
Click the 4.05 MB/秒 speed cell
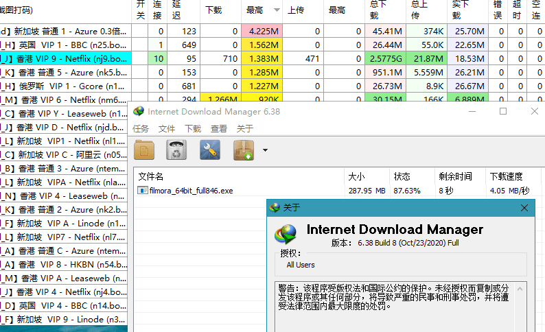tap(509, 191)
